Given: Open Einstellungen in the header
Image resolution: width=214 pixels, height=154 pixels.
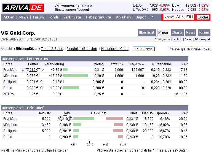Looking at the screenshot, I should coord(65,9).
